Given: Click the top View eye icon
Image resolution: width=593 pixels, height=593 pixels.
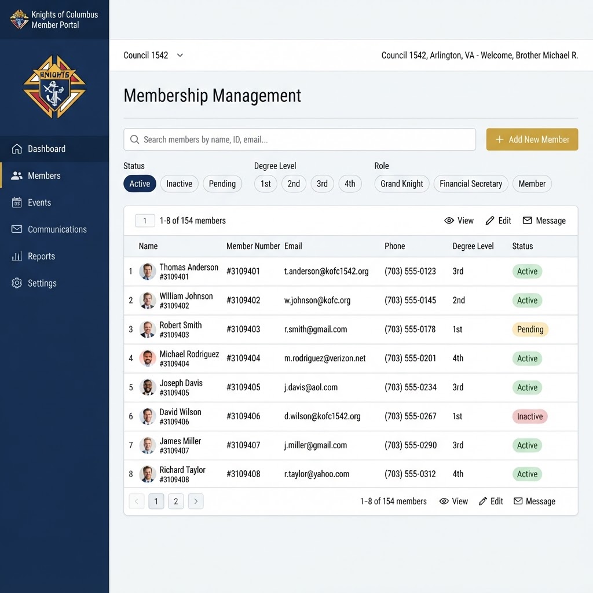Looking at the screenshot, I should coord(449,221).
